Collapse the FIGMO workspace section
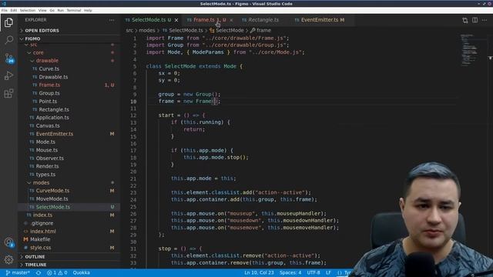Screen dimensions: 493x277 (69, 38)
